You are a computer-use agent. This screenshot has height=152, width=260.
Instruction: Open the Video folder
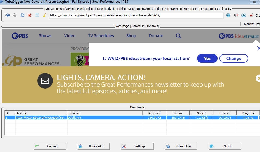tap(181, 146)
